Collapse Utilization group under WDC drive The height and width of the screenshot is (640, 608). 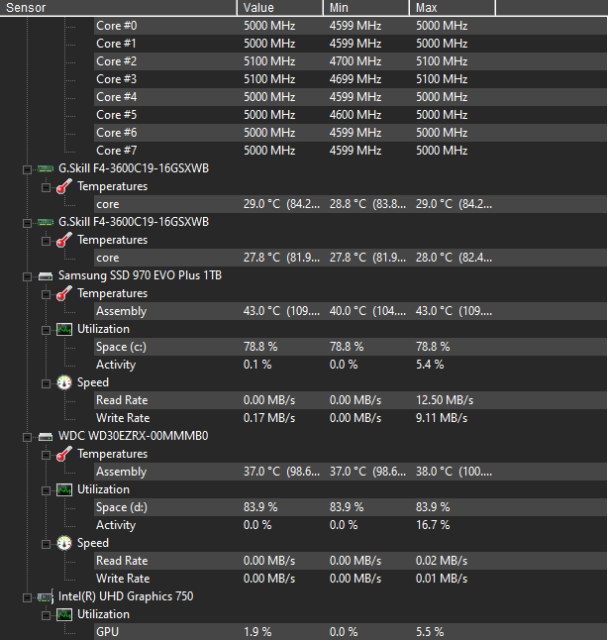pyautogui.click(x=46, y=489)
